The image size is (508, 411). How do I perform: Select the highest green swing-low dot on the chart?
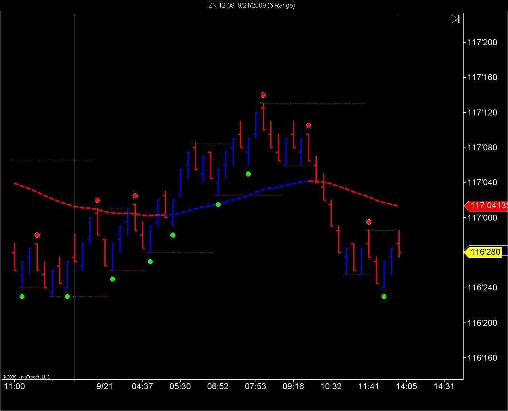pyautogui.click(x=248, y=174)
